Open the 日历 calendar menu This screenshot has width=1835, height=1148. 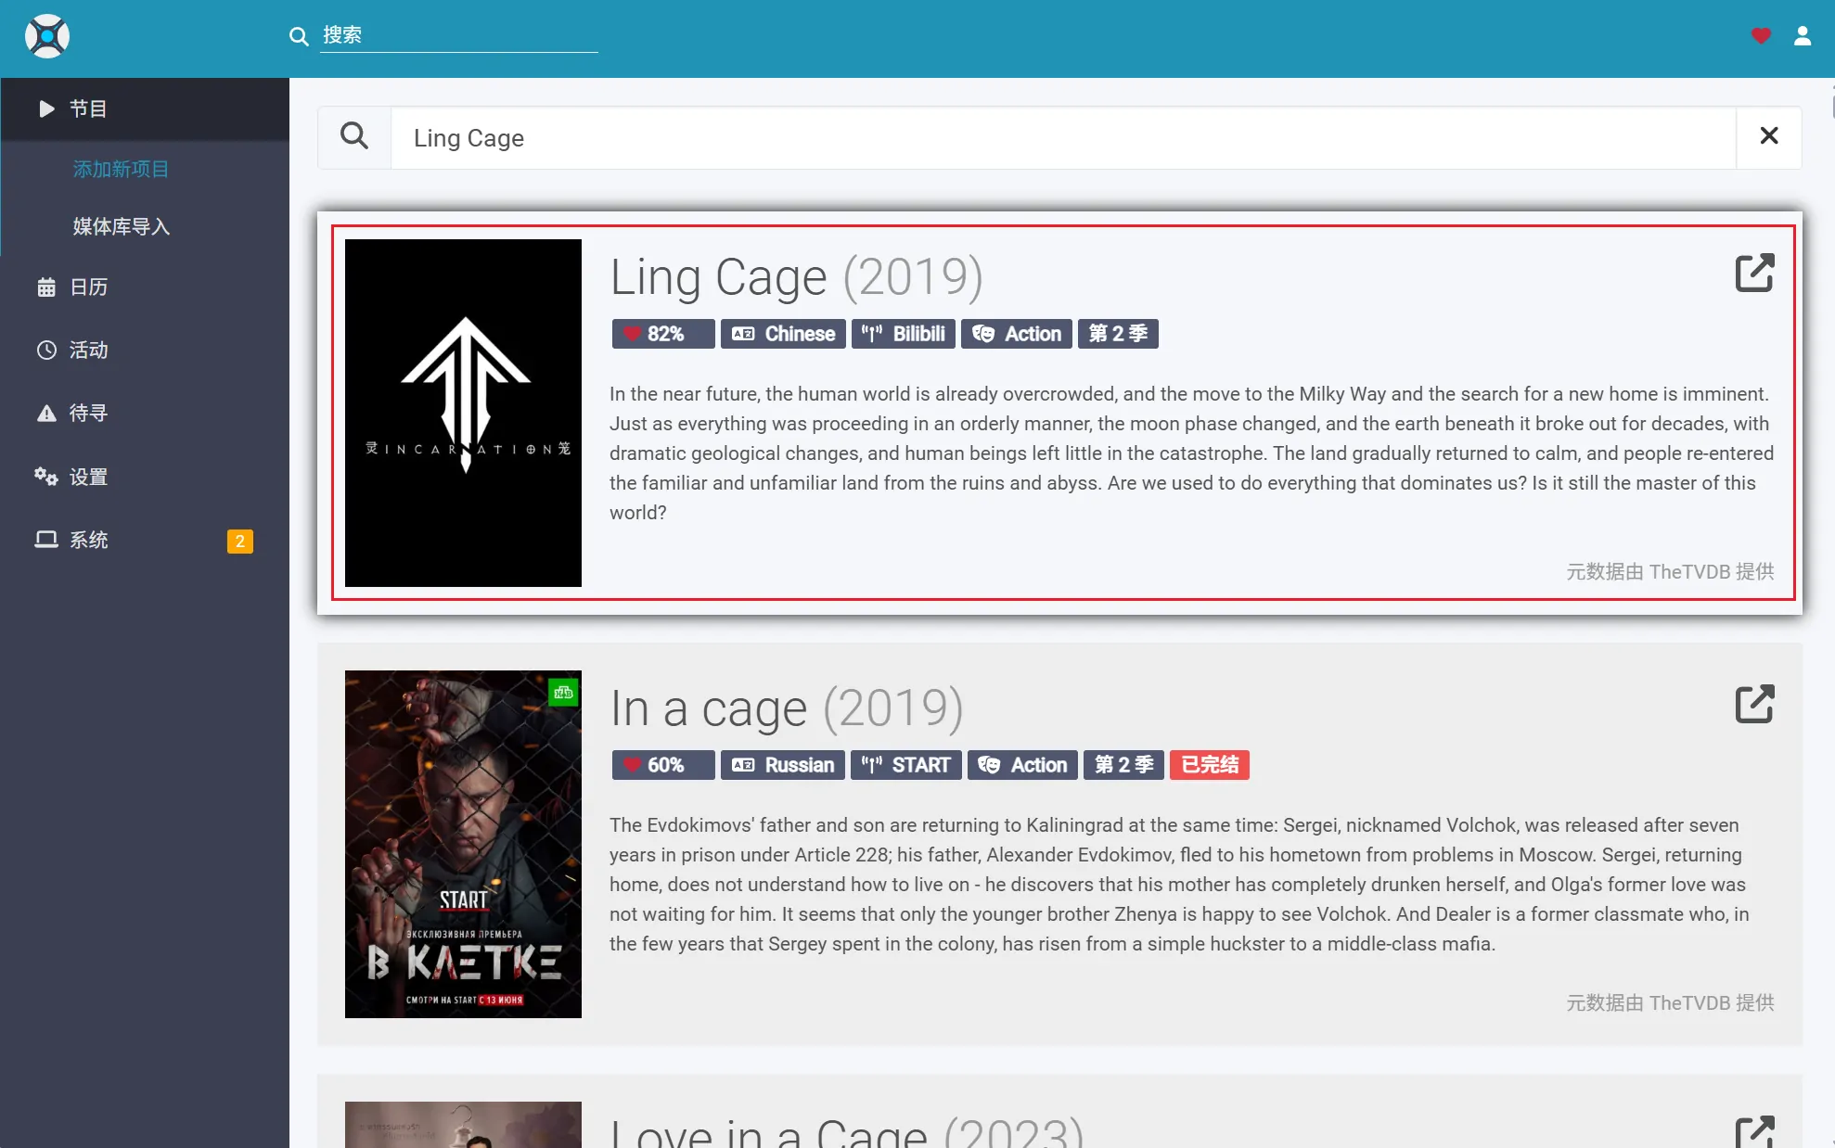click(x=88, y=287)
